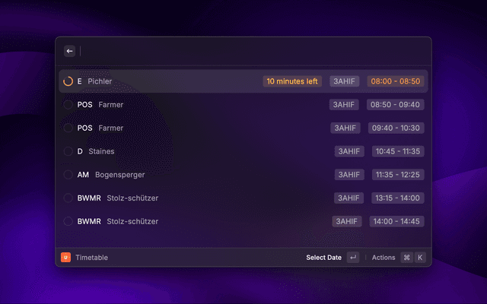Click the circle beside POS Farmer 08:50 lesson

click(x=68, y=105)
